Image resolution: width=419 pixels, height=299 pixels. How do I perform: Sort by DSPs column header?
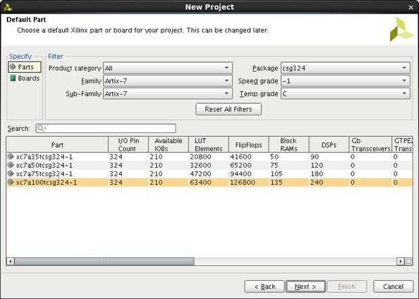pyautogui.click(x=328, y=144)
